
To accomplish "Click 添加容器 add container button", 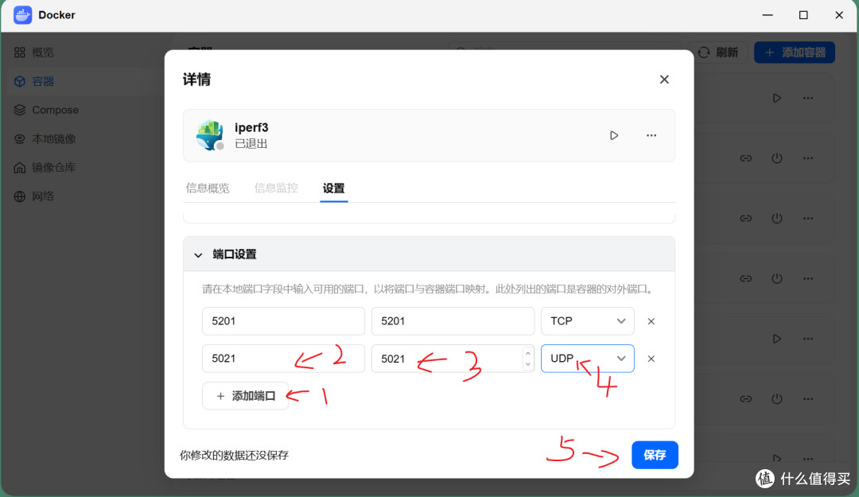I will click(x=795, y=52).
